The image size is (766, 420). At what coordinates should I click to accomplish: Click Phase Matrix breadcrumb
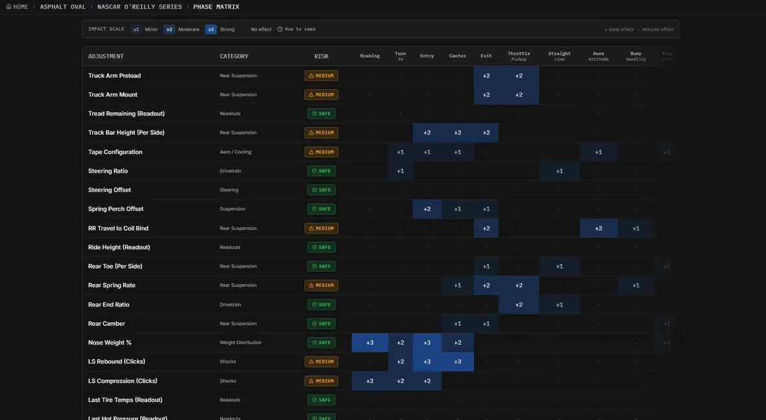216,7
